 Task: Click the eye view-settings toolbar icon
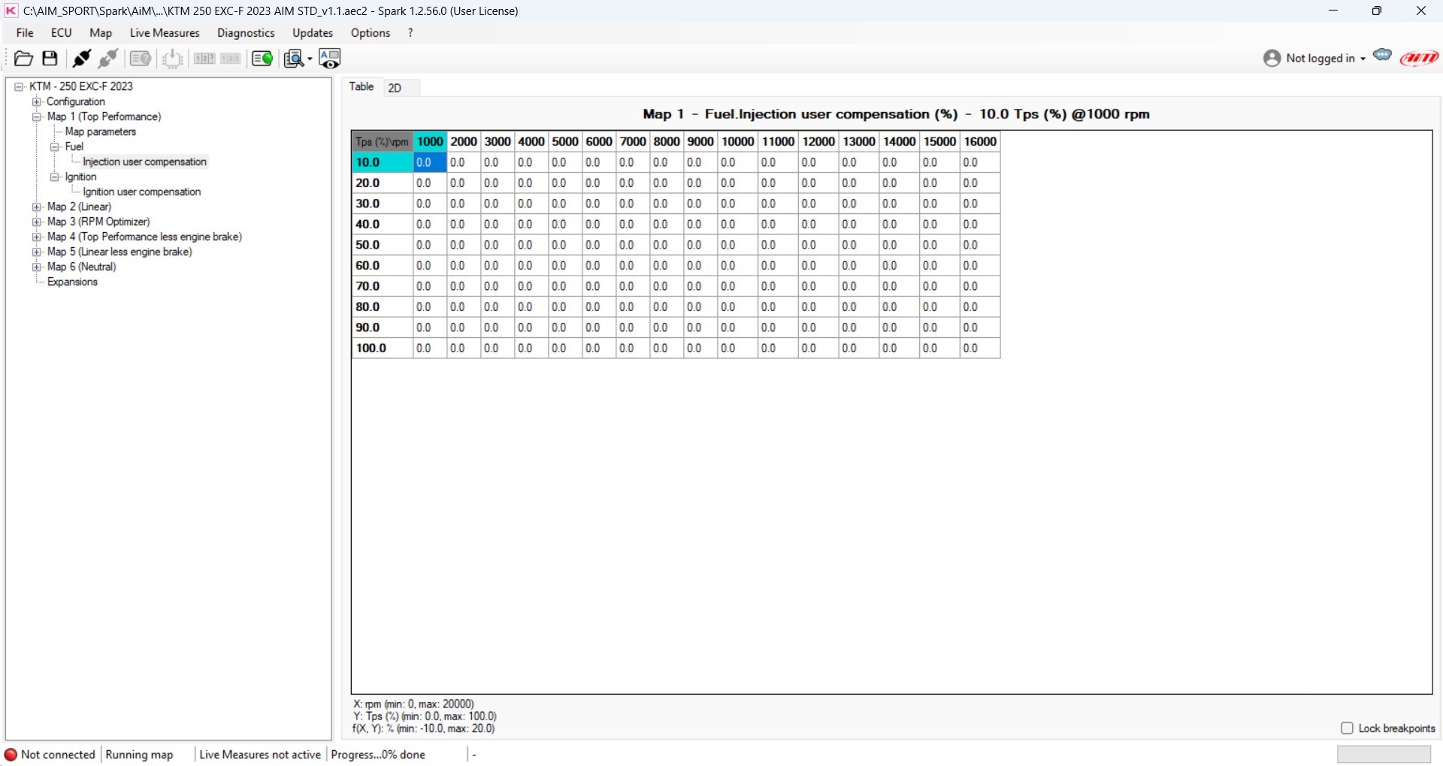coord(330,59)
